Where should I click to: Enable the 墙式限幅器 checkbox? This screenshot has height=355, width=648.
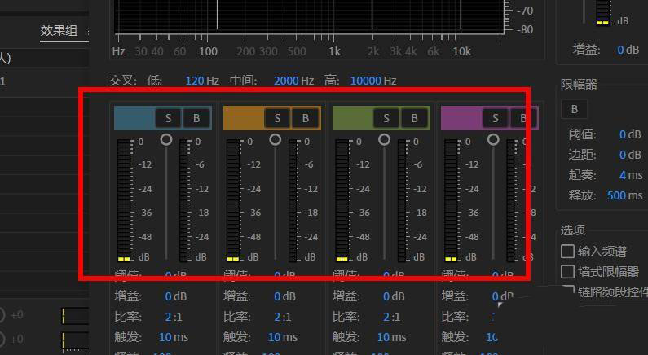click(x=568, y=272)
